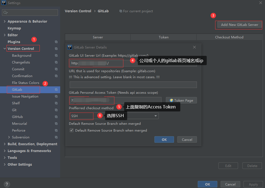Expand Appearance & Behavior section
The width and height of the screenshot is (265, 188).
coord(5,21)
